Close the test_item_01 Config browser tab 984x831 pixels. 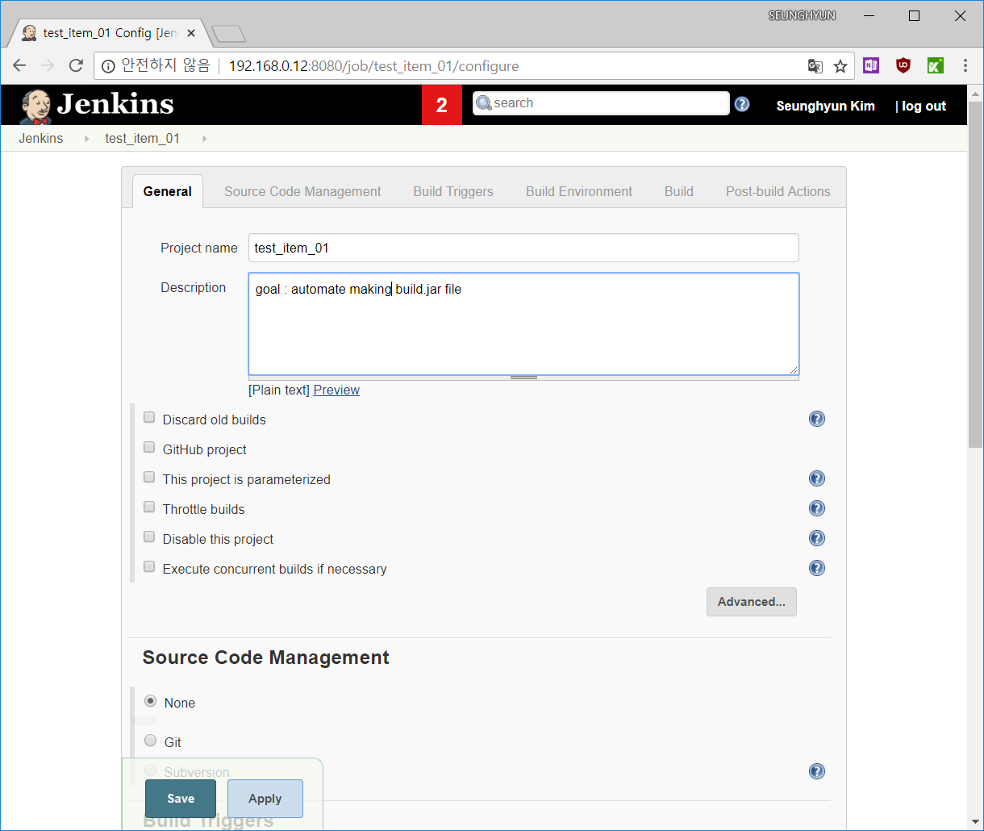point(191,33)
